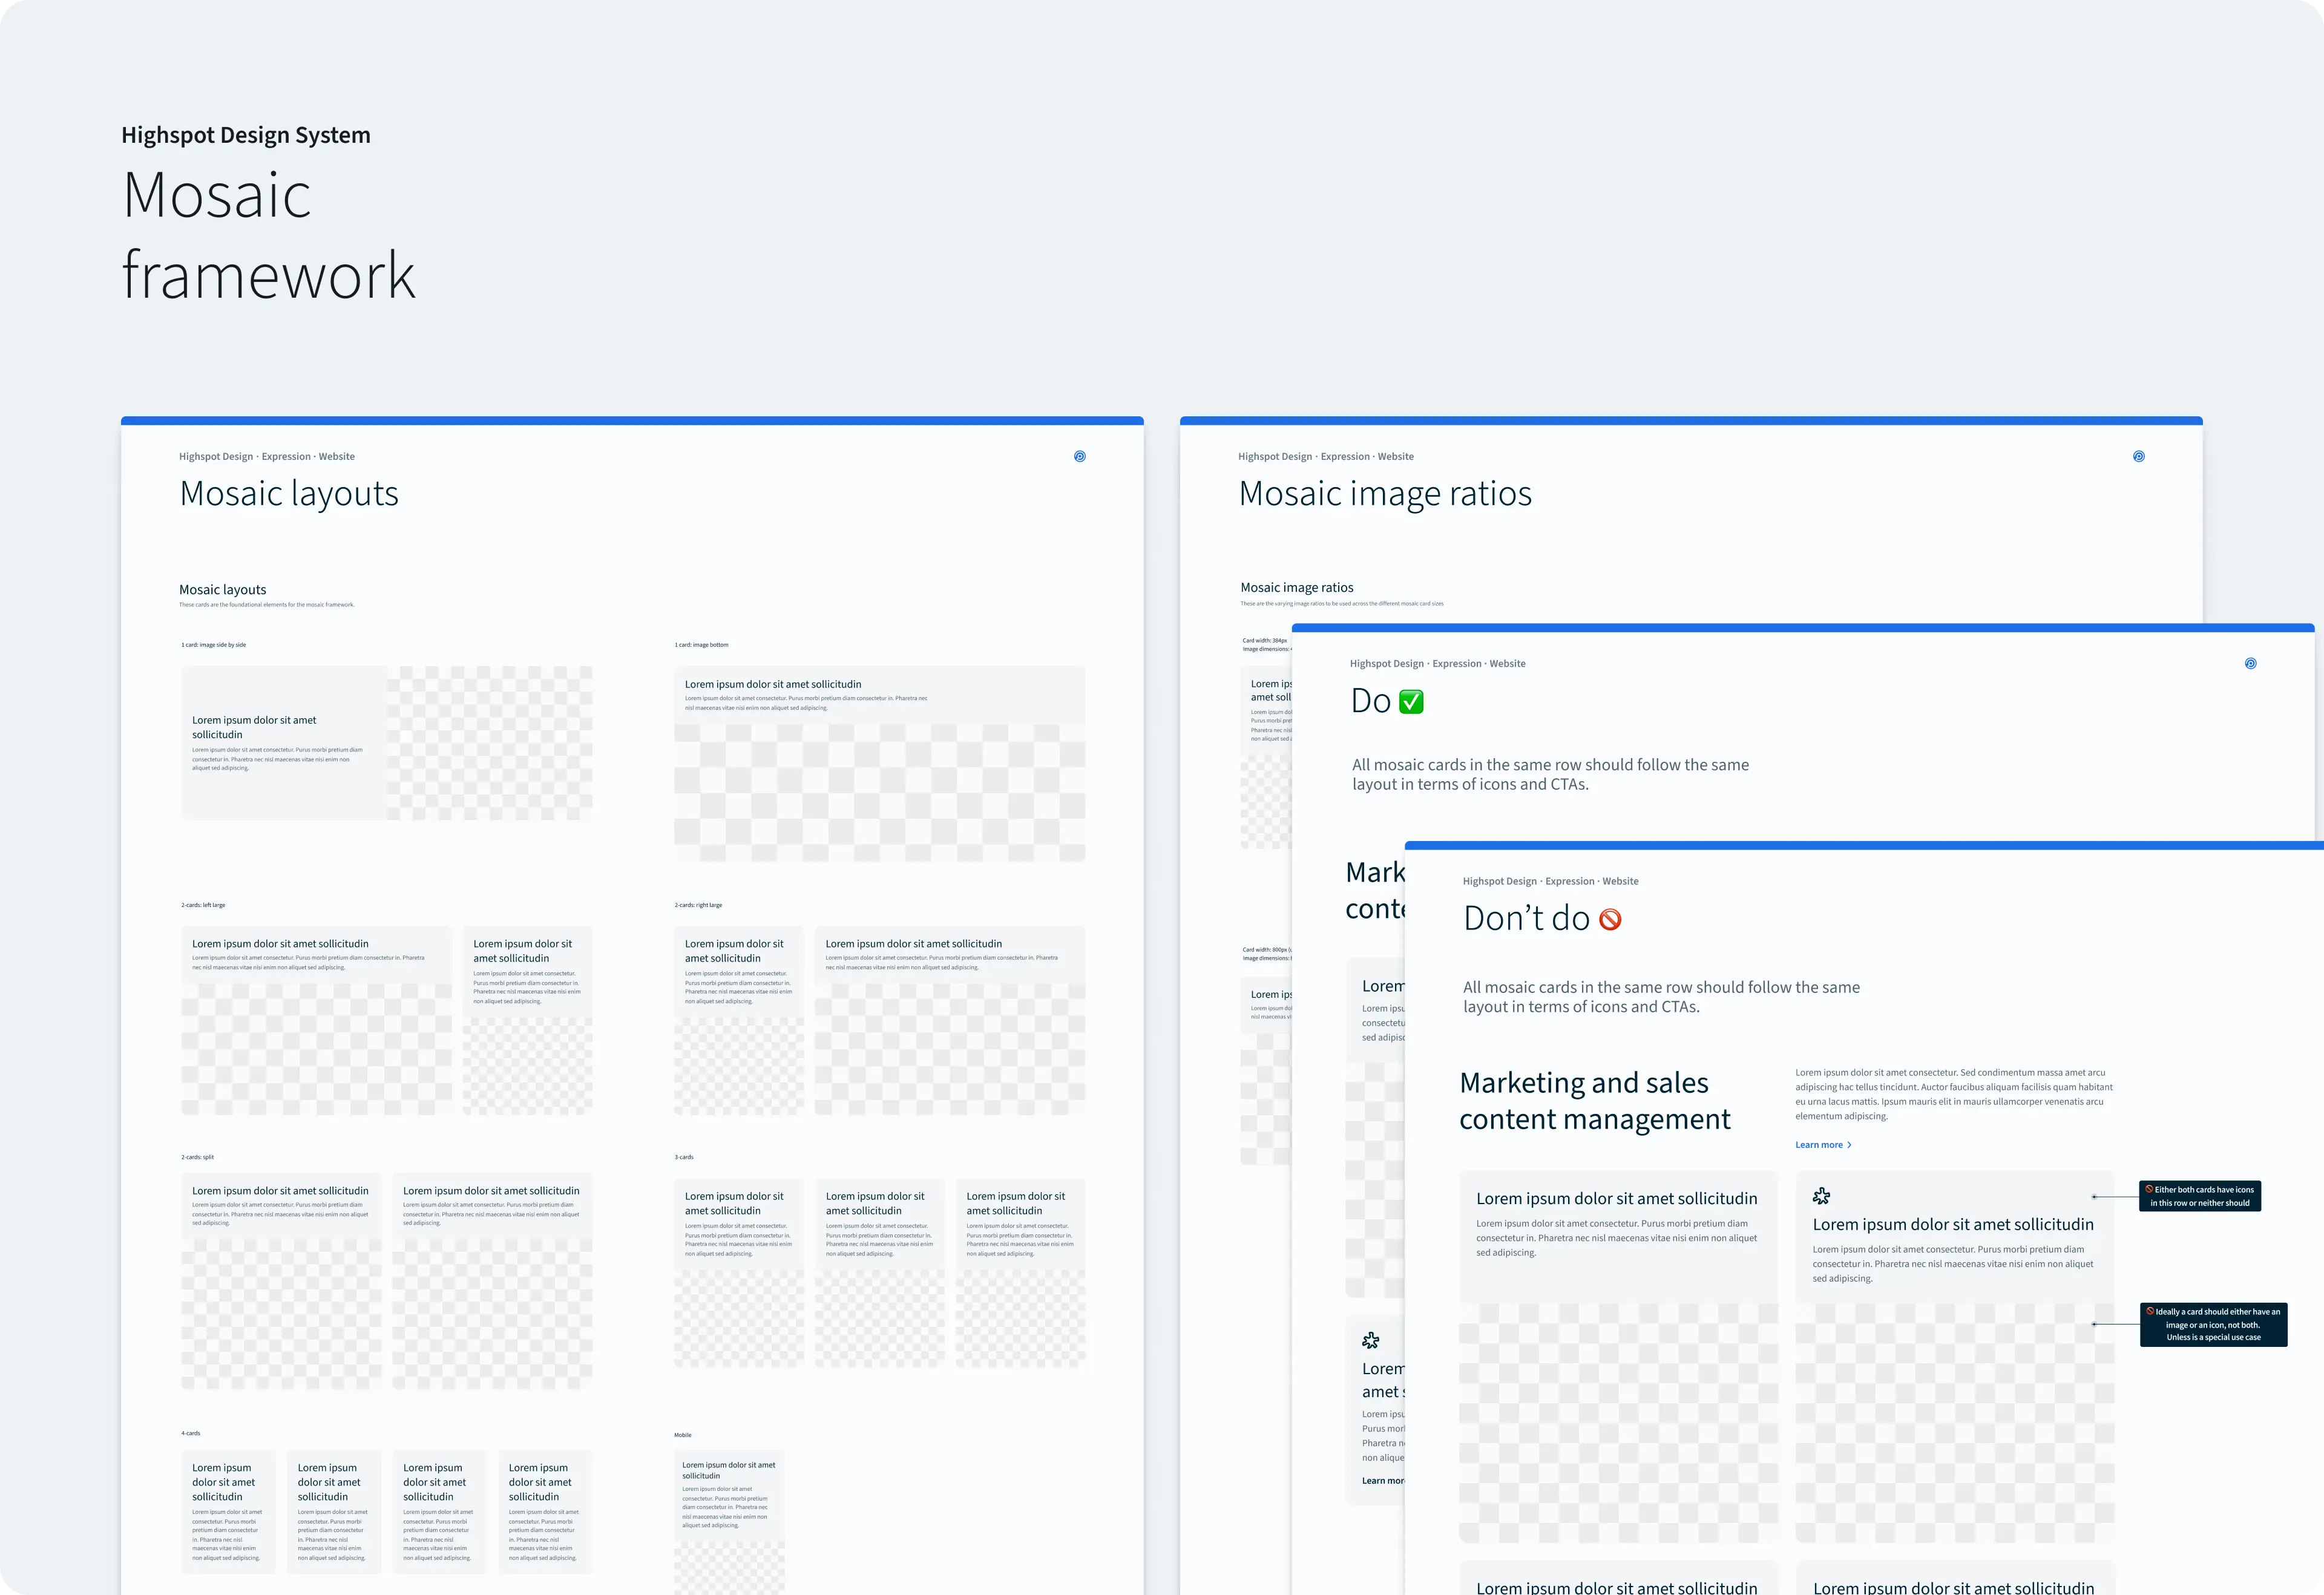Viewport: 2324px width, 1595px height.
Task: Click 'Marketing and sales content management' heading
Action: (1594, 1101)
